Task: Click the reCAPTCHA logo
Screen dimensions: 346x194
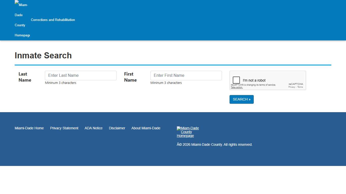Action: (x=296, y=84)
